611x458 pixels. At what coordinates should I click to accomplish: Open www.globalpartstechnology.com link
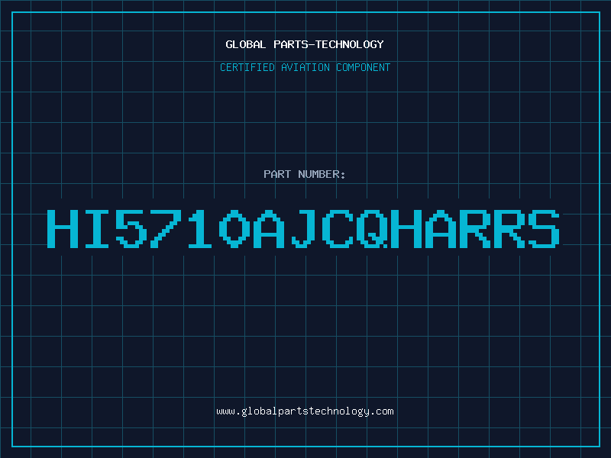[x=305, y=411]
